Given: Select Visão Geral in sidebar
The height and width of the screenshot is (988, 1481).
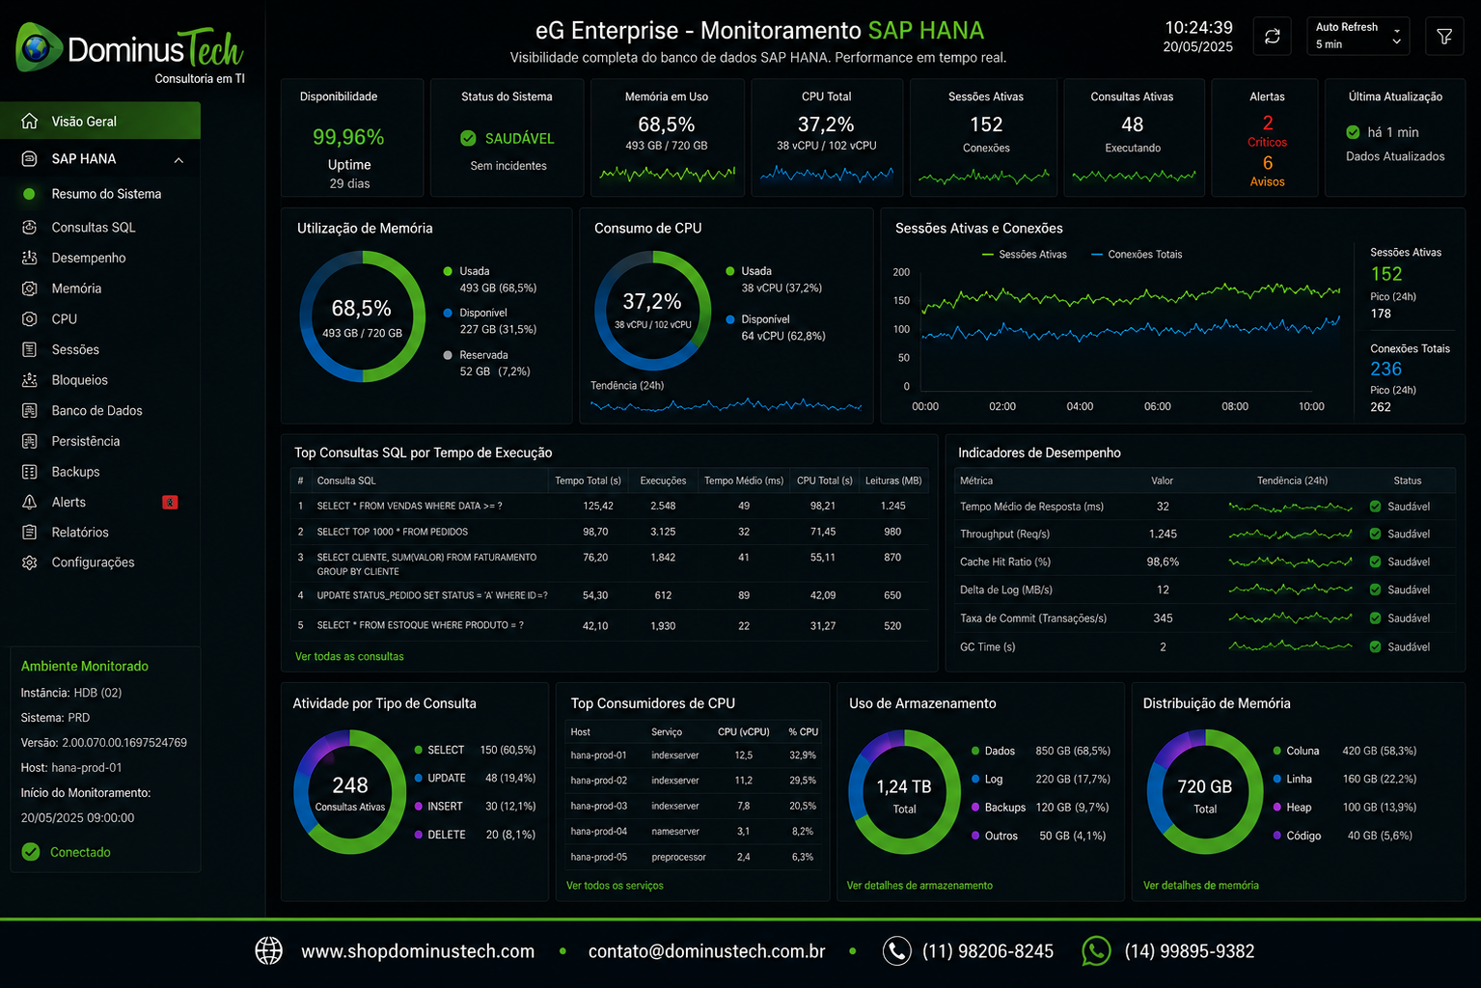Looking at the screenshot, I should pyautogui.click(x=100, y=122).
